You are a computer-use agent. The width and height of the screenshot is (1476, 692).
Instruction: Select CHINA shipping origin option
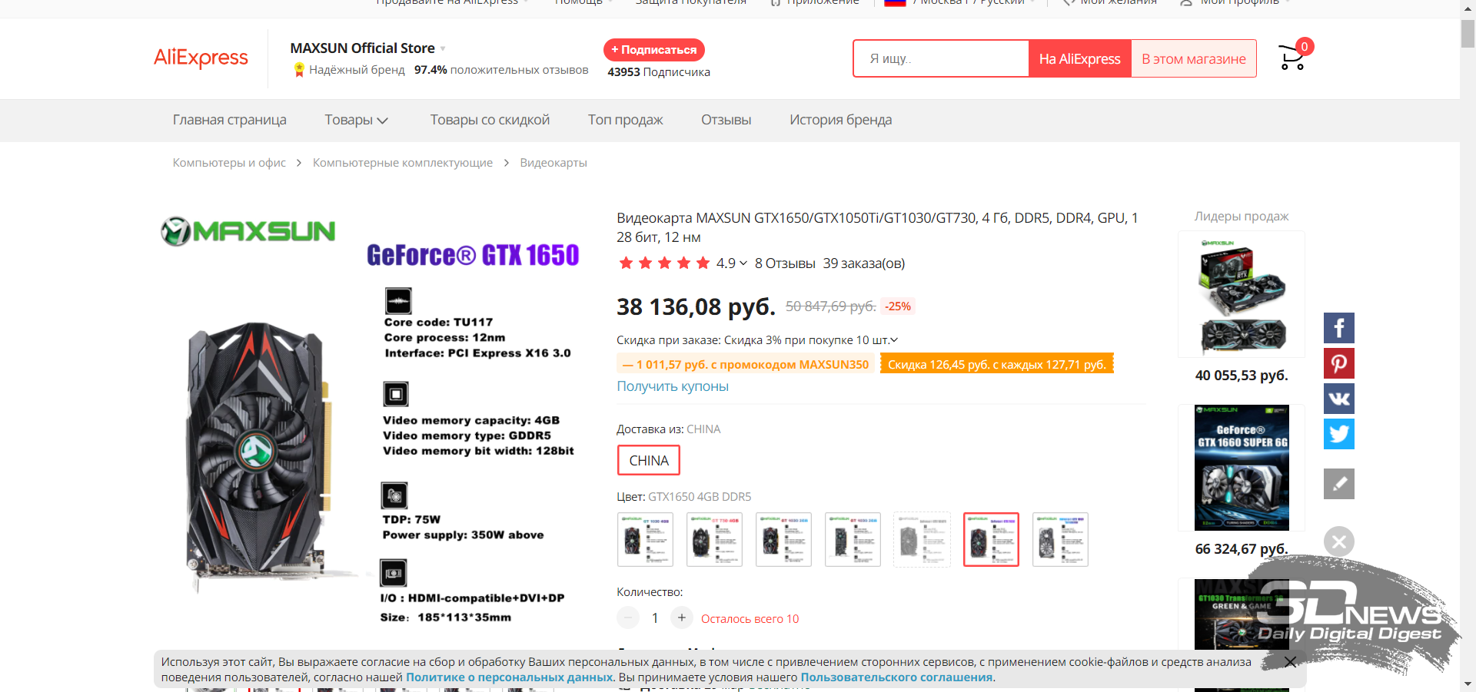(649, 460)
